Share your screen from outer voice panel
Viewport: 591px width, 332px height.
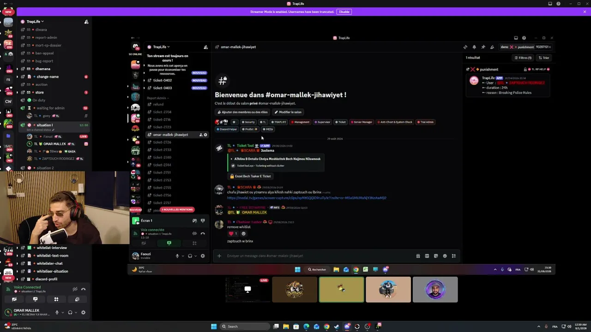(35, 299)
